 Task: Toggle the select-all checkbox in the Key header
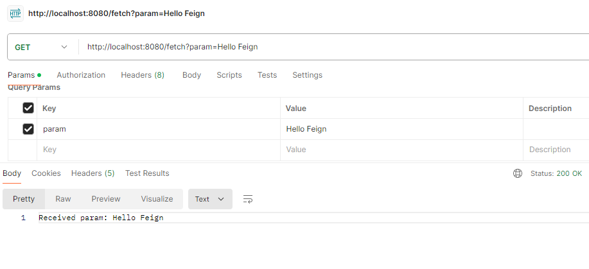[28, 108]
